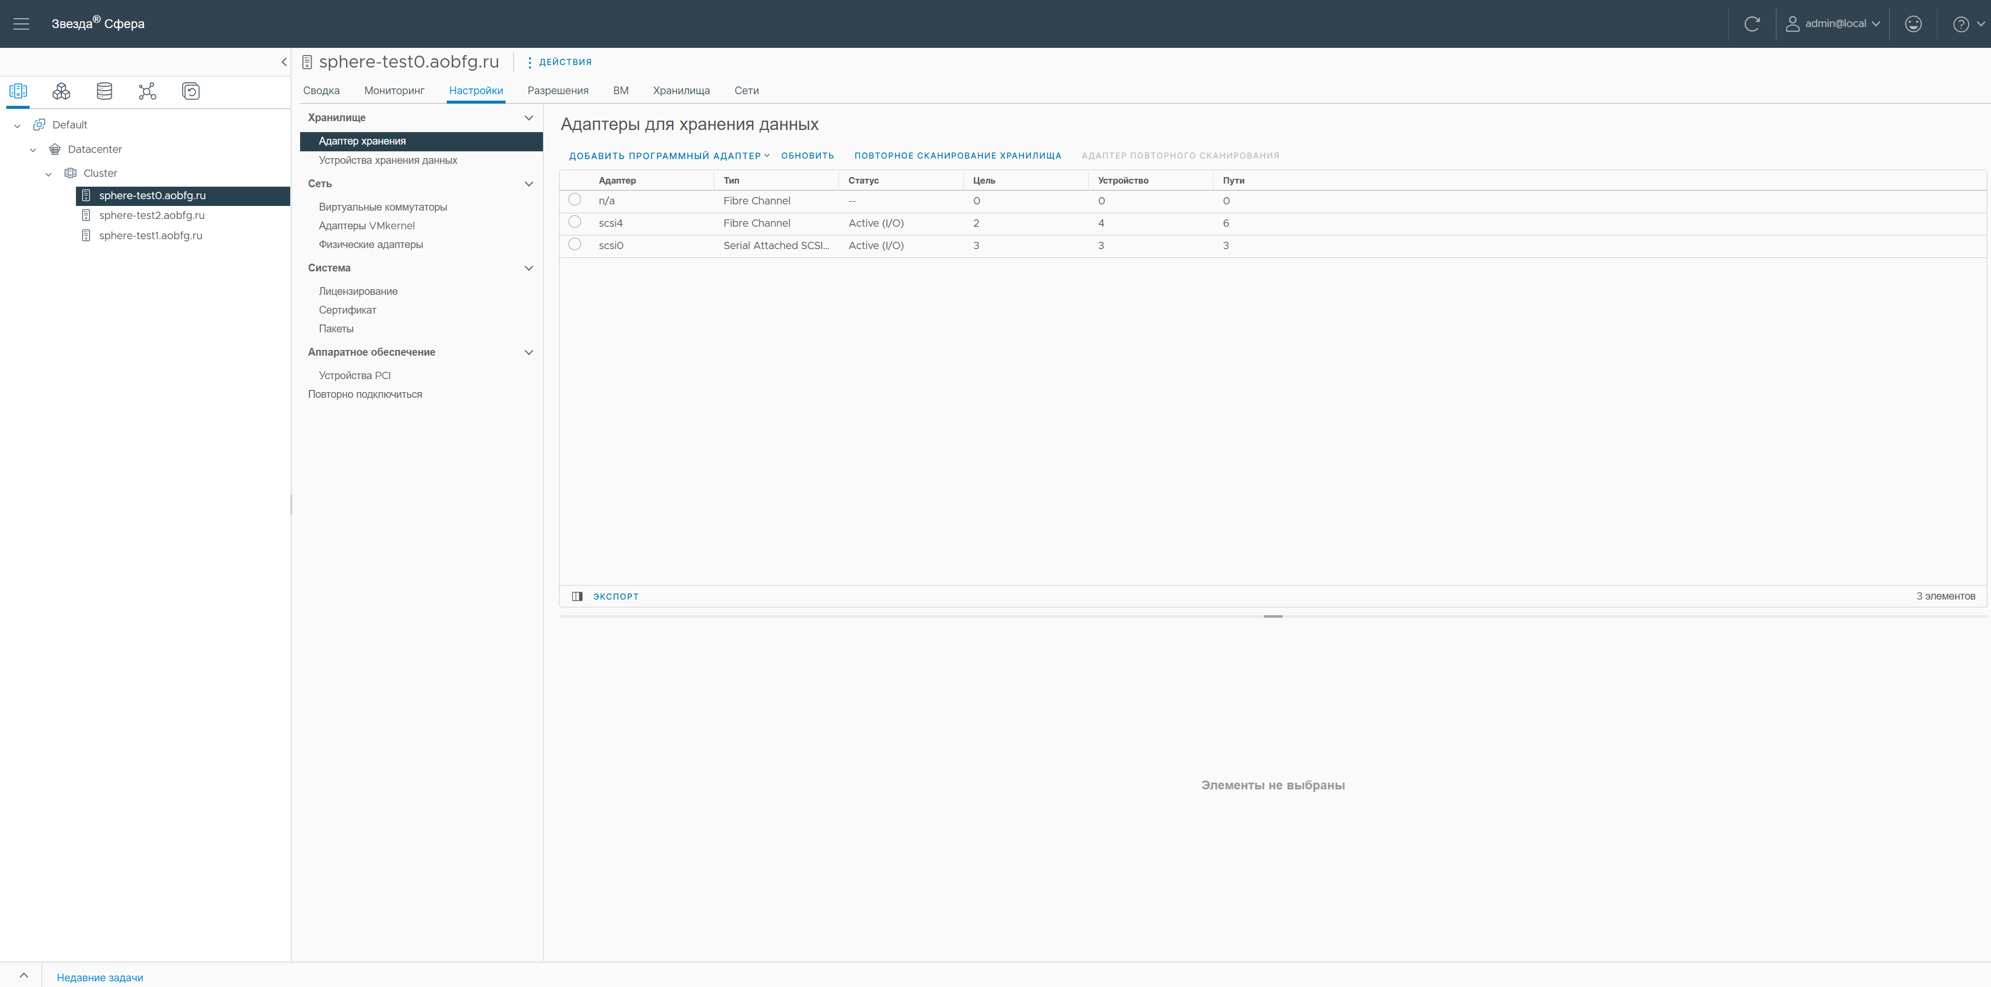Image resolution: width=1991 pixels, height=987 pixels.
Task: Open the admin@local user dropdown
Action: (x=1833, y=24)
